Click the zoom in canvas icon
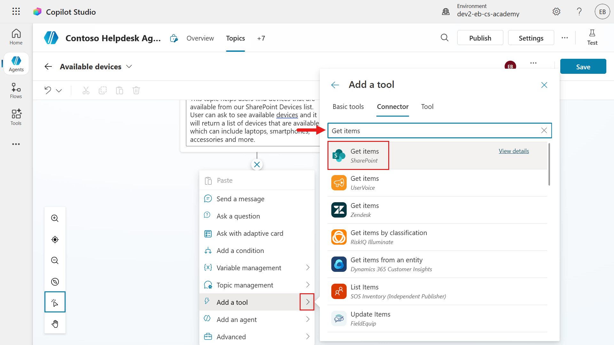The height and width of the screenshot is (345, 614). tap(55, 218)
